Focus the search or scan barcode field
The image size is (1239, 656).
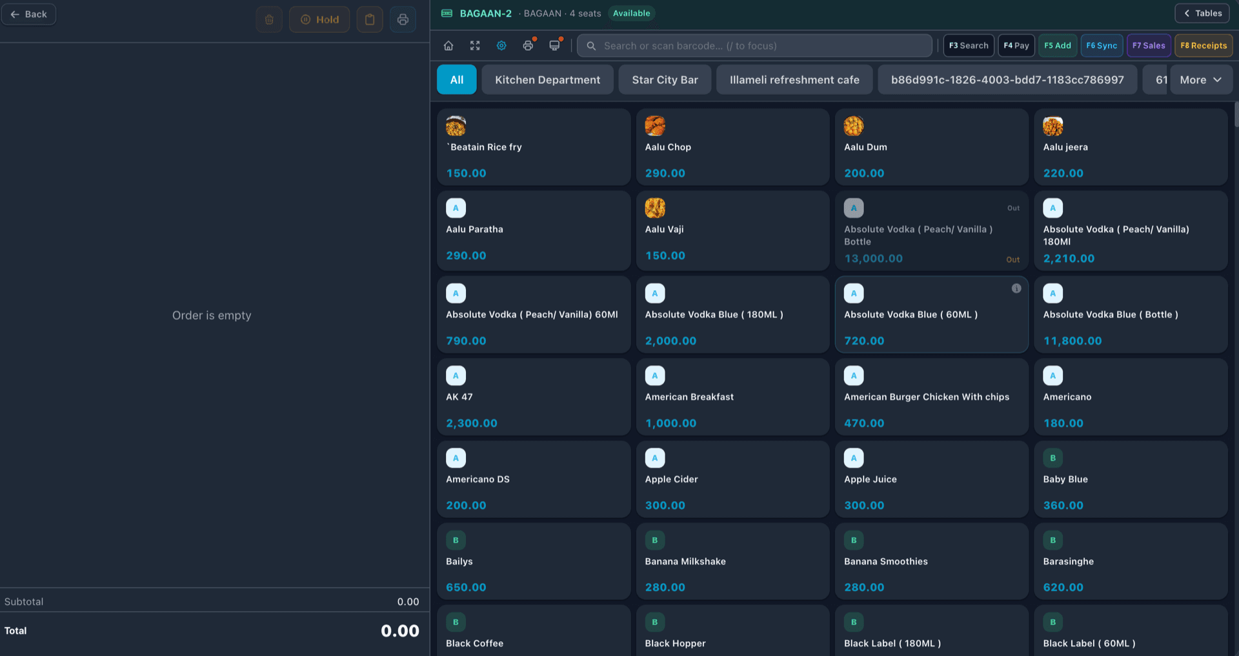(x=754, y=46)
